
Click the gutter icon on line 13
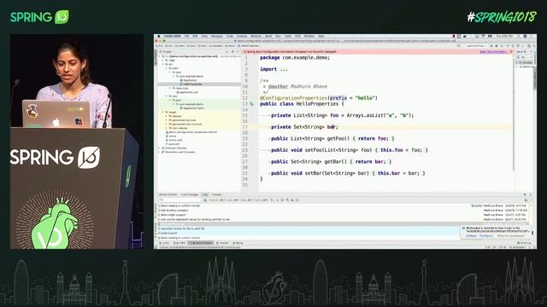251,104
